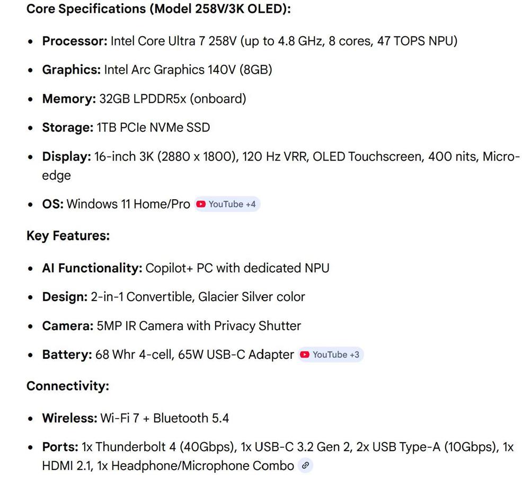Click the bold Ports label

[x=60, y=447]
